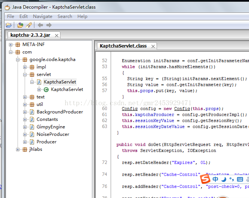Open the soft keyboard from IME bar
Image resolution: width=249 pixels, height=198 pixels.
(240, 179)
